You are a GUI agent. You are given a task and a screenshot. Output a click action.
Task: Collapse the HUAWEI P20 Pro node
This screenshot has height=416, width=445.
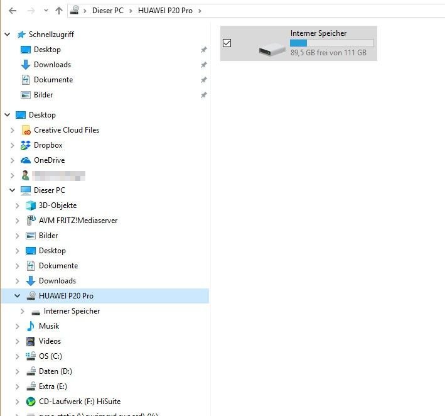(x=18, y=295)
